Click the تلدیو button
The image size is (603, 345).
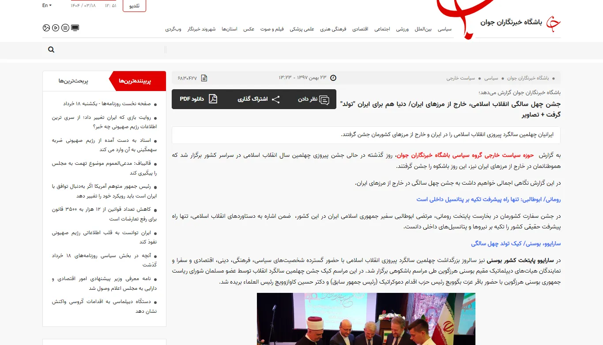pos(134,6)
